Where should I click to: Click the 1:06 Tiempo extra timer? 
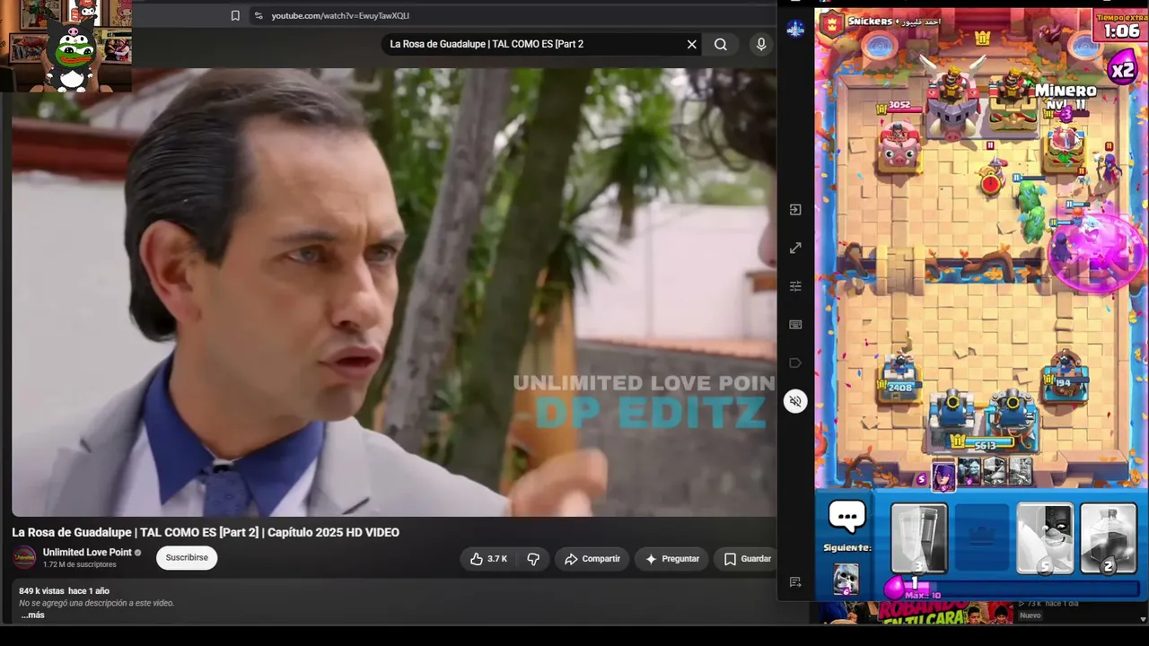coord(1120,26)
